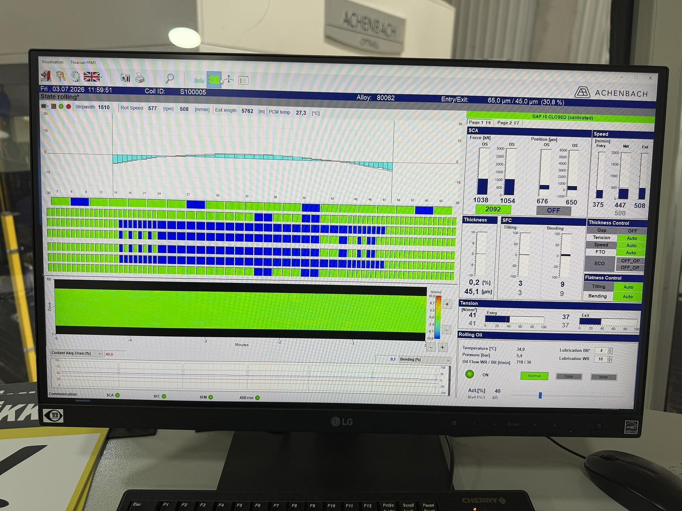Take a screenshot with the camera icon
Viewport: 682px width, 511px height.
pyautogui.click(x=125, y=78)
